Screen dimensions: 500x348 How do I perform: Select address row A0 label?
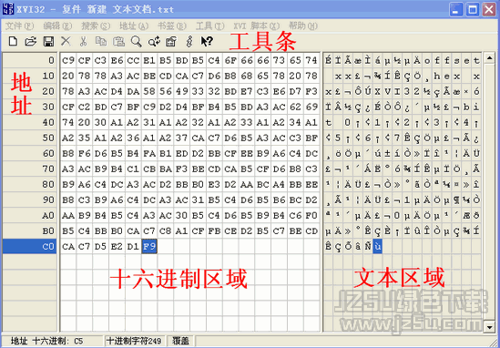click(x=30, y=215)
